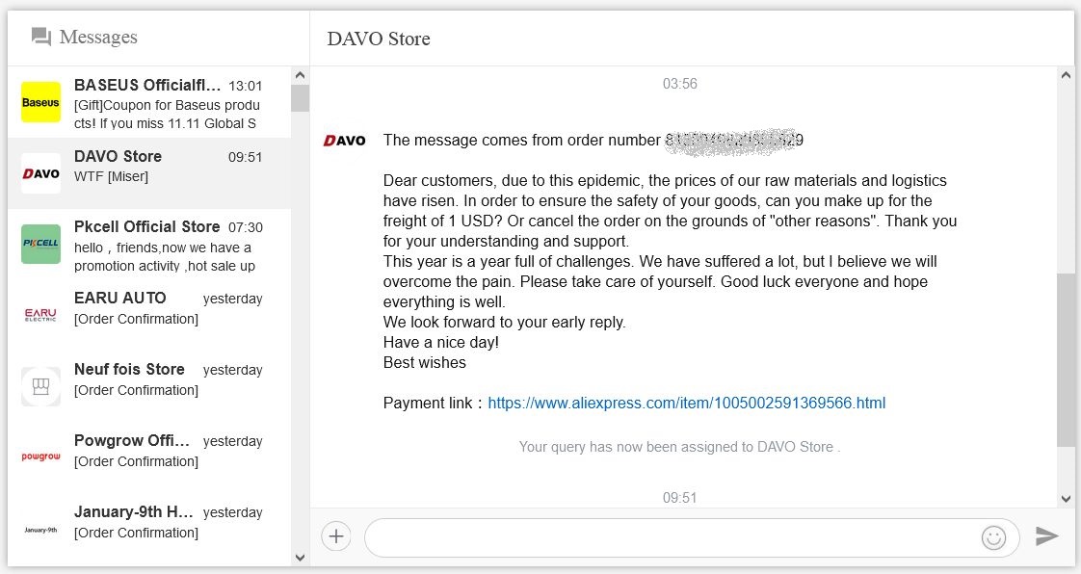Open the emoji smiley picker

click(x=993, y=537)
